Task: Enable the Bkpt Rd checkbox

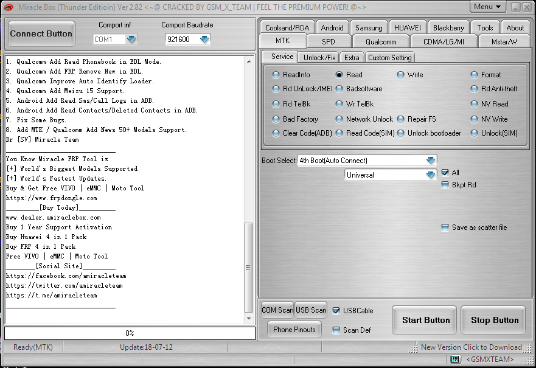Action: coord(445,185)
